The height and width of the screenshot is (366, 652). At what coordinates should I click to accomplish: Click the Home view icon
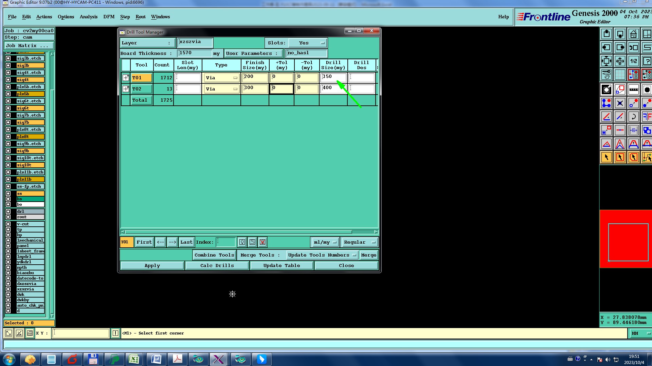click(x=633, y=34)
